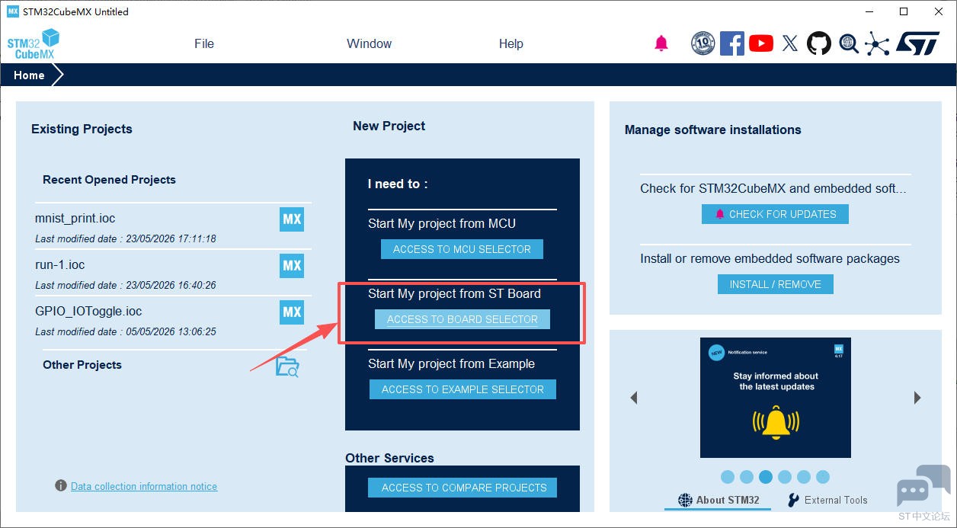Click ACCESS TO BOARD SELECTOR button
Image resolution: width=957 pixels, height=528 pixels.
click(462, 319)
